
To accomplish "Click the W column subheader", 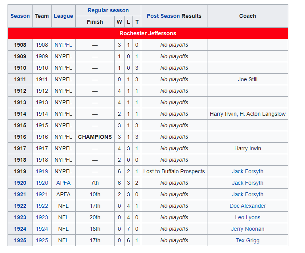I will point(119,22).
